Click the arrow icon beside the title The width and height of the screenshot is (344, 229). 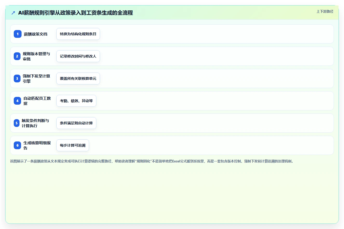coord(13,13)
